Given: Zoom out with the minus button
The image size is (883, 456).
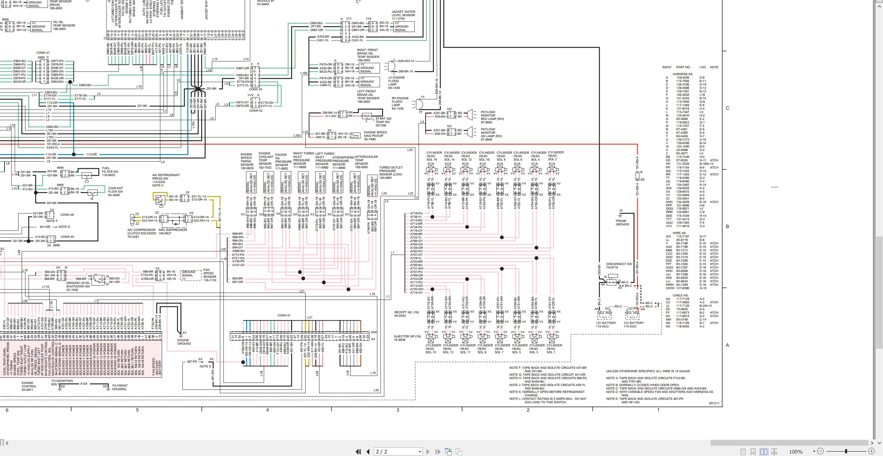Looking at the screenshot, I should point(821,451).
